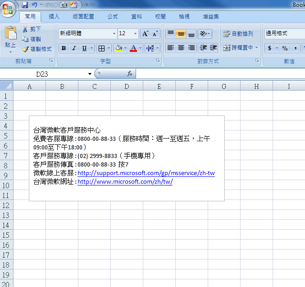Open the underline style dropdown arrow
The width and height of the screenshot is (305, 287).
(x=91, y=48)
